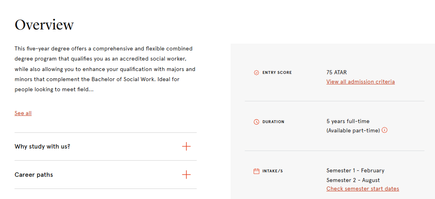
Task: Click the ENTRY SCORE label
Action: 277,73
